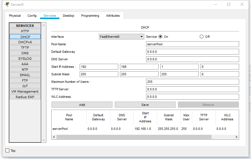The width and height of the screenshot is (251, 159).
Task: Select the serverPool row in table
Action: point(60,129)
